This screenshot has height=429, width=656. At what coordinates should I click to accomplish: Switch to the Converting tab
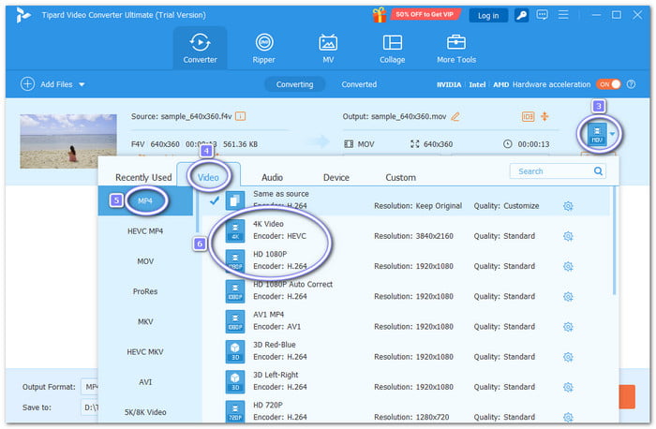[x=294, y=84]
